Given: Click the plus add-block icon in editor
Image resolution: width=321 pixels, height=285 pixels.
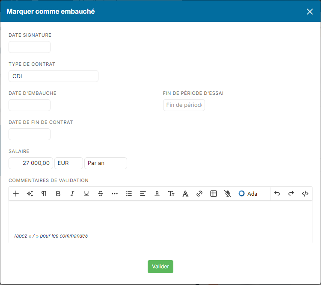Looking at the screenshot, I should pyautogui.click(x=16, y=194).
